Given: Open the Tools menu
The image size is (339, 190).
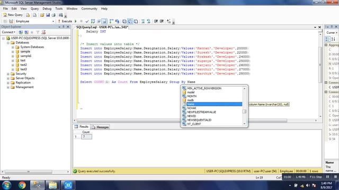Looking at the screenshot, I should 59,8.
